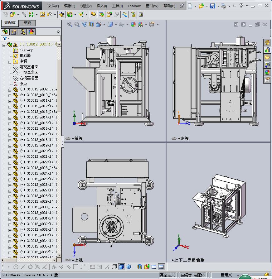Image resolution: width=272 pixels, height=279 pixels.
Task: Toggle wireframe cube display style
Action: coord(114,267)
